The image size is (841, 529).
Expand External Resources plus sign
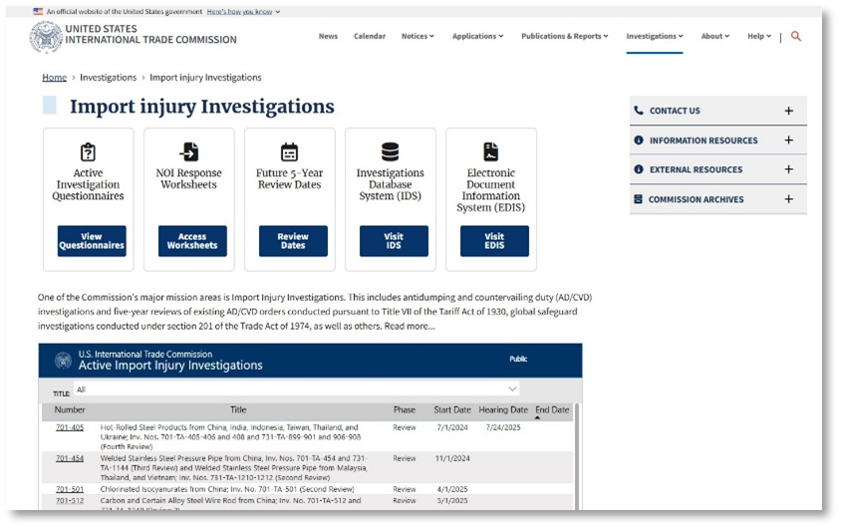click(x=788, y=169)
